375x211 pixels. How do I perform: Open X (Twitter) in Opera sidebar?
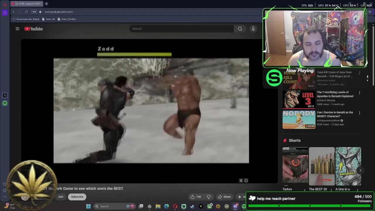pos(5,95)
